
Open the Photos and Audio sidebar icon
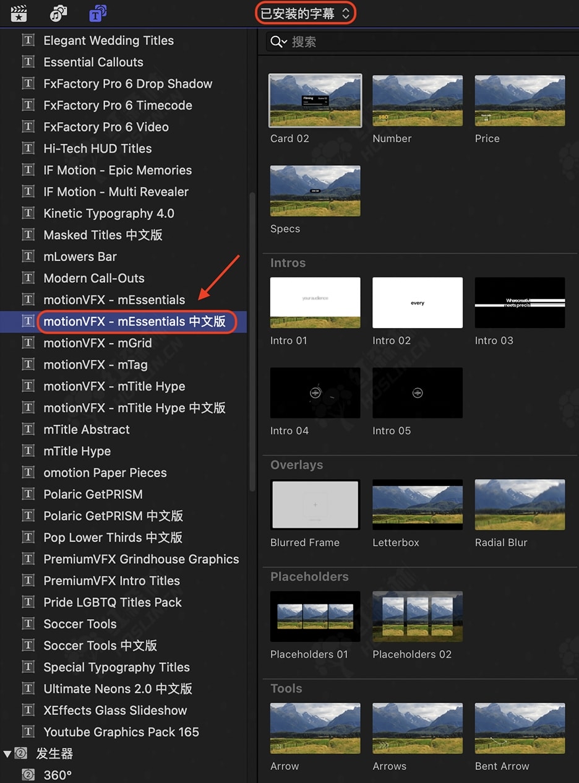point(59,13)
